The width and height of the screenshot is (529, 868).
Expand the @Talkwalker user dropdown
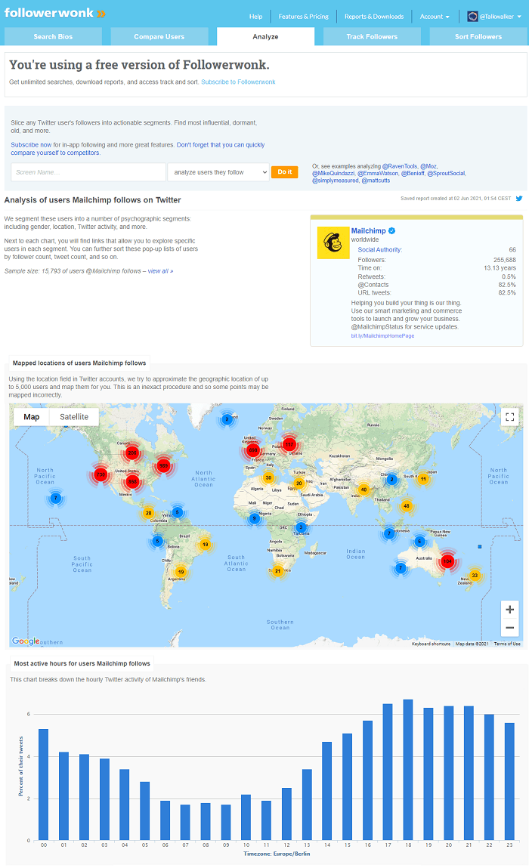click(519, 17)
